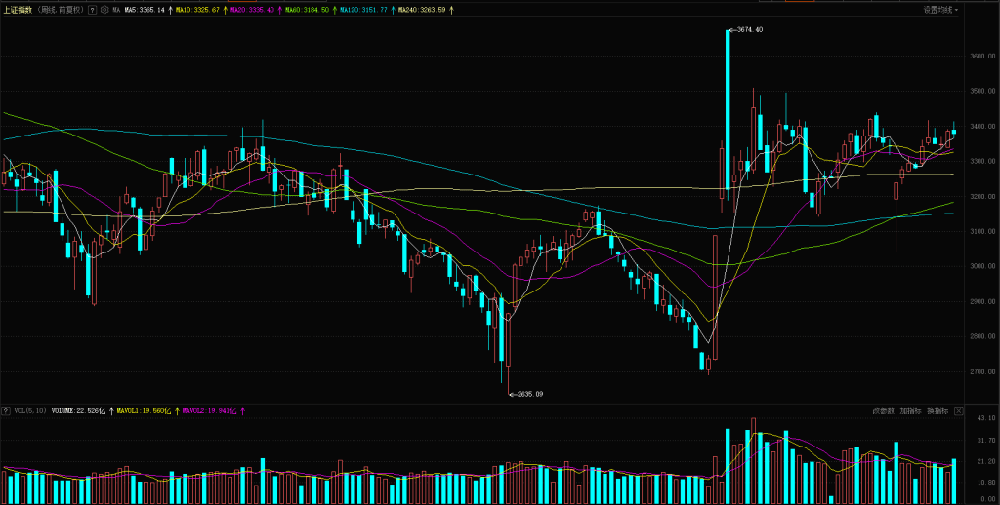Open the VOL indicator help question-mark icon
The width and height of the screenshot is (1000, 505).
(x=7, y=411)
